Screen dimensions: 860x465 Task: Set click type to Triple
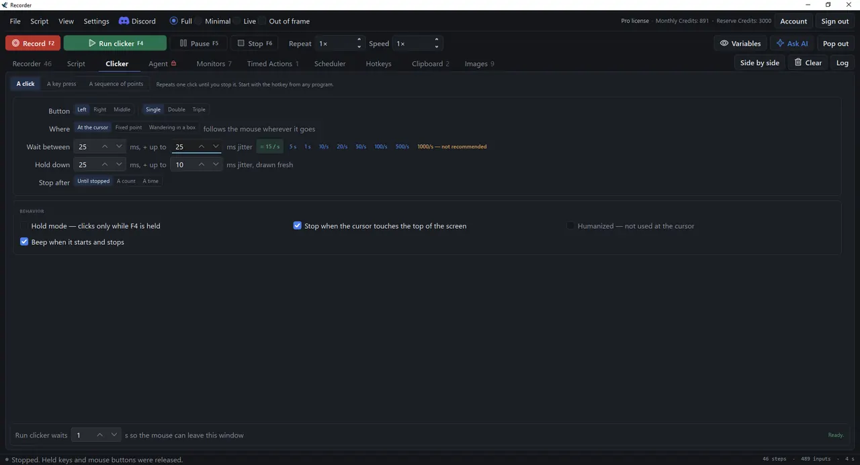pos(199,109)
